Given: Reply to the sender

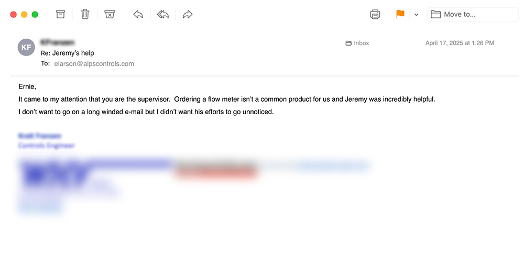Looking at the screenshot, I should click(138, 15).
